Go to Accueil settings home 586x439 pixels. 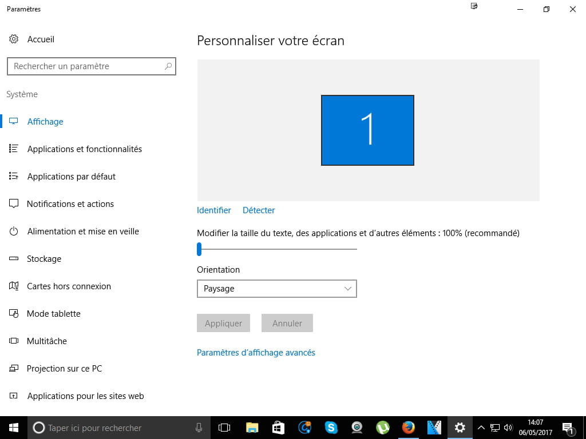[x=41, y=39]
